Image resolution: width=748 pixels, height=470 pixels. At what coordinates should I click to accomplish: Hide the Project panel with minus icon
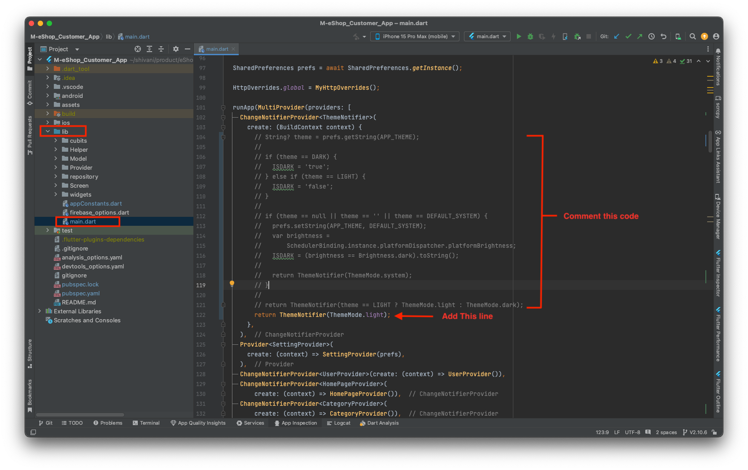(188, 49)
